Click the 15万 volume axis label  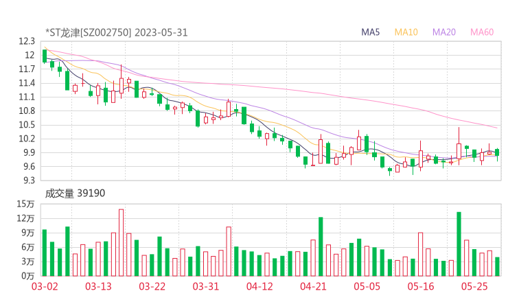click(x=25, y=204)
